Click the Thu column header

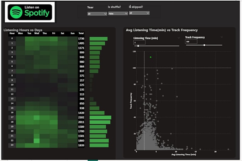(44, 33)
